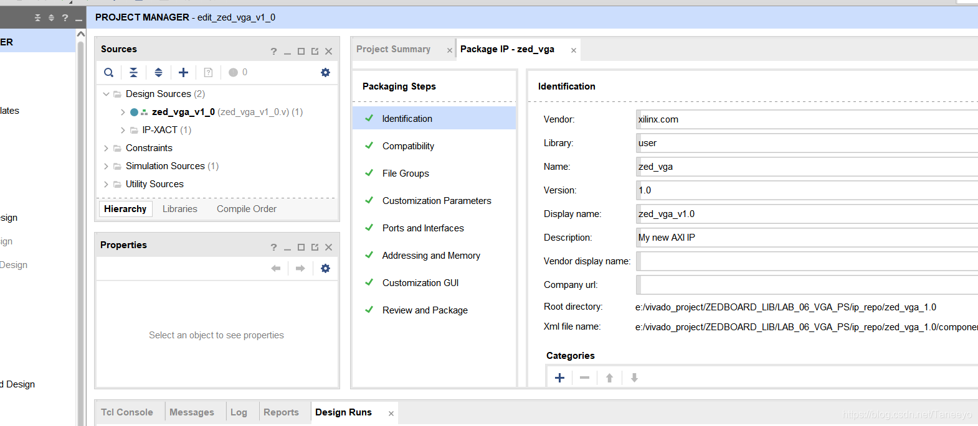Select the Review and Package step
This screenshot has width=978, height=426.
tap(425, 310)
